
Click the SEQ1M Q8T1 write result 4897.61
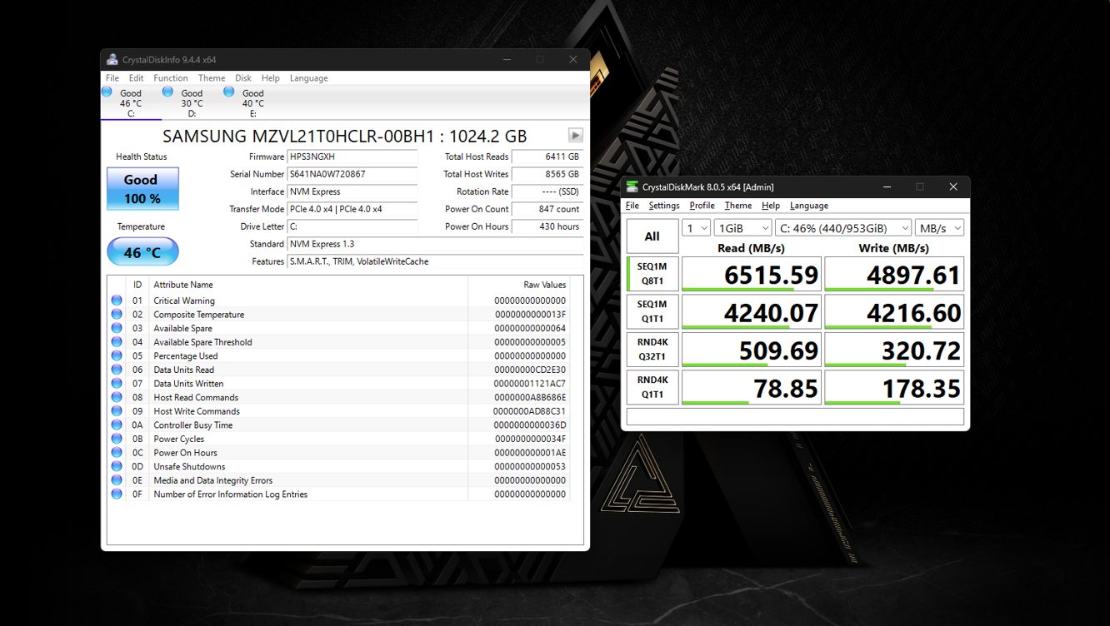894,274
